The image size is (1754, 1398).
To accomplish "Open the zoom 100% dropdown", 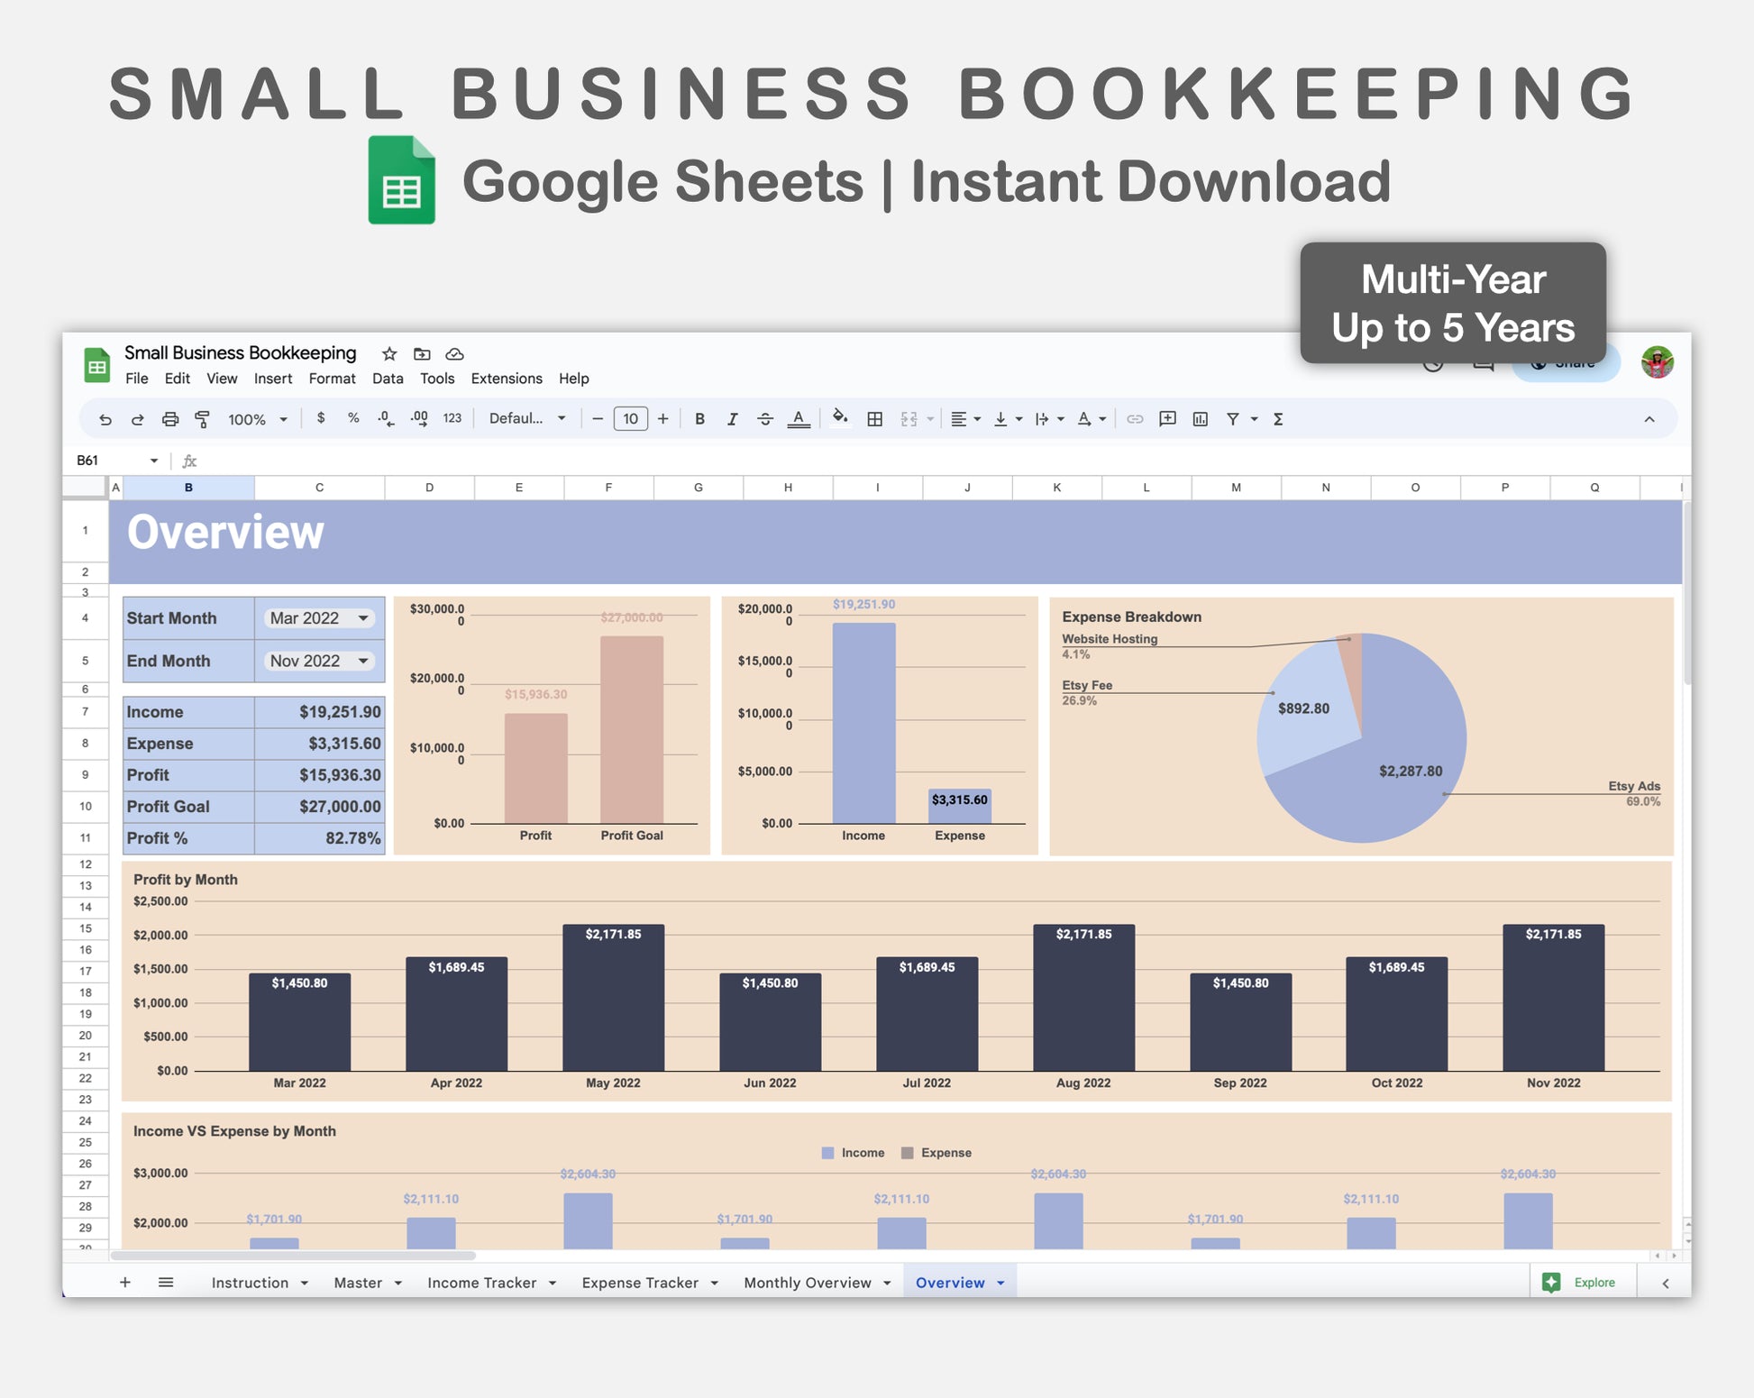I will tap(257, 419).
